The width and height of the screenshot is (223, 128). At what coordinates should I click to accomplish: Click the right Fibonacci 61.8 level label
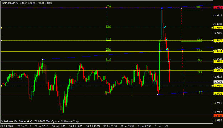(200, 40)
